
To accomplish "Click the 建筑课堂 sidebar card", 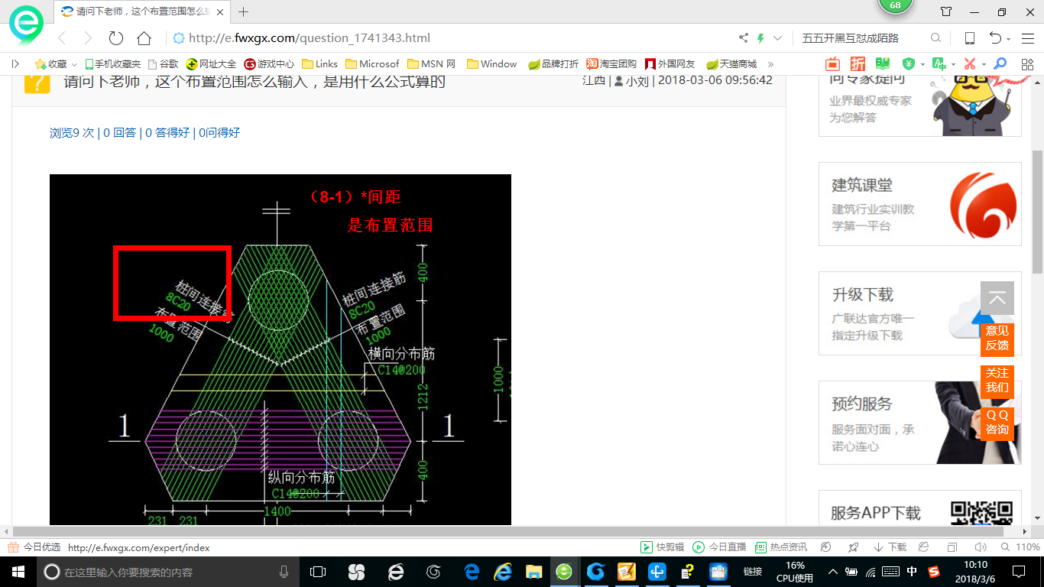I will [x=920, y=204].
